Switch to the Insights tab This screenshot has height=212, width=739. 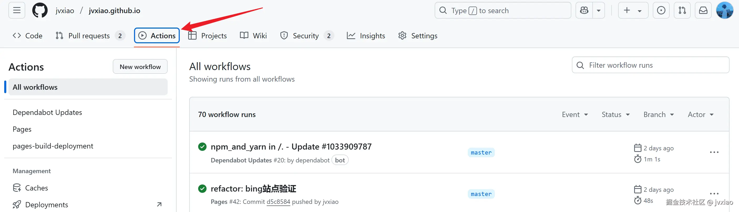pyautogui.click(x=366, y=36)
